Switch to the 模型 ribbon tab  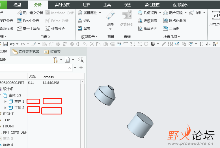tap(17, 5)
